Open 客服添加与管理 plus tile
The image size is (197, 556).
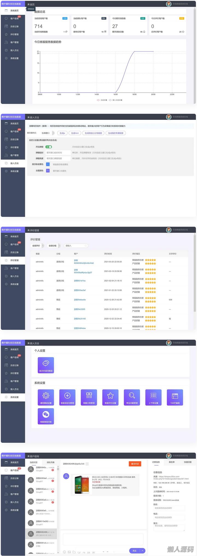pyautogui.click(x=67, y=397)
